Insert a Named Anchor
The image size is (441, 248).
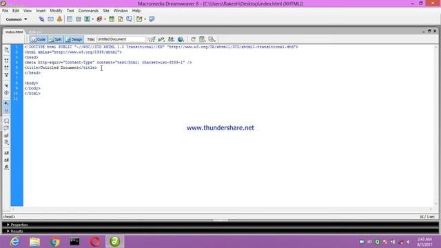[59, 19]
